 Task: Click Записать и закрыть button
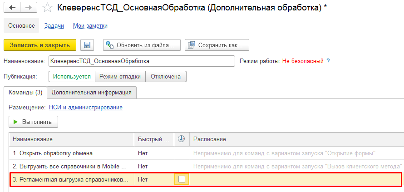pos(40,45)
